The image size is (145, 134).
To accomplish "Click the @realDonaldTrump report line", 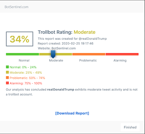I will [x=72, y=39].
